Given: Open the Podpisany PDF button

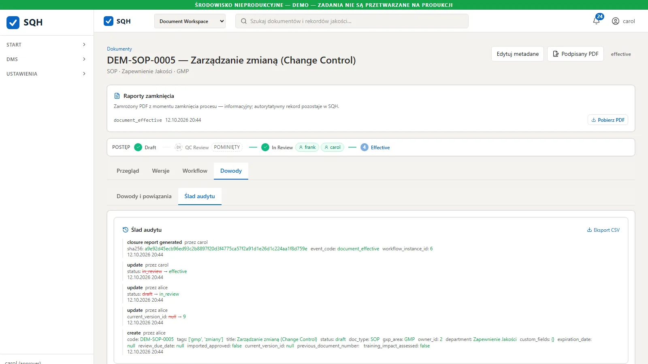Looking at the screenshot, I should point(576,54).
